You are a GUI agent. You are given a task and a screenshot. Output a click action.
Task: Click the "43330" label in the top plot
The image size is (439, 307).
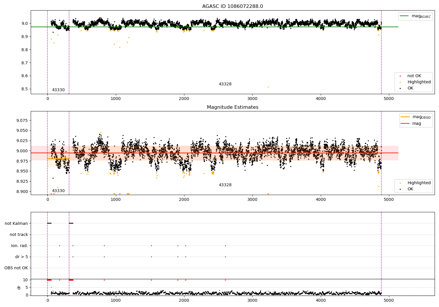coord(58,90)
